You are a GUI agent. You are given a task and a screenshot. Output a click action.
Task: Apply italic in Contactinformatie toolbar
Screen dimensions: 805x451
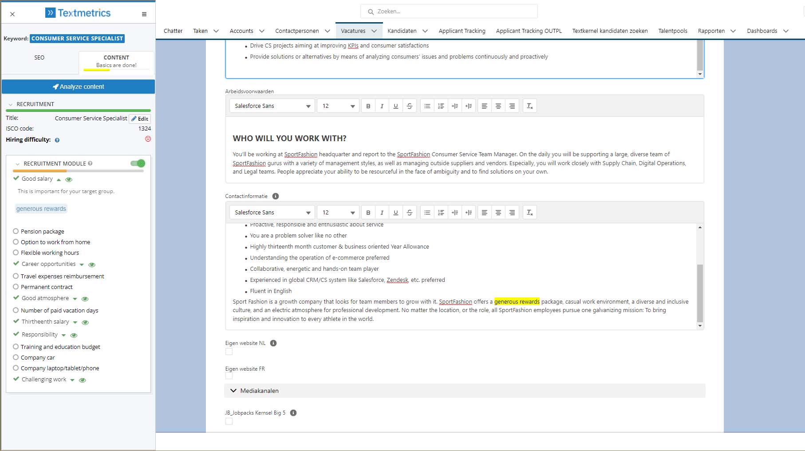[382, 212]
